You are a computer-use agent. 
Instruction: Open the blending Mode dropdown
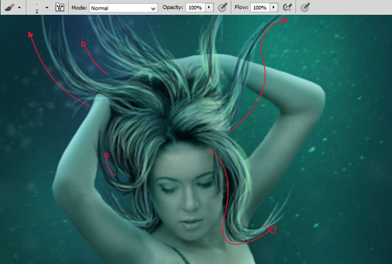(123, 8)
